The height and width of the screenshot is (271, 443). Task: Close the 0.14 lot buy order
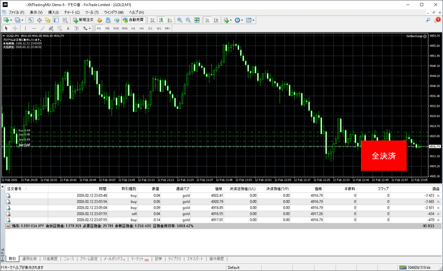439,220
